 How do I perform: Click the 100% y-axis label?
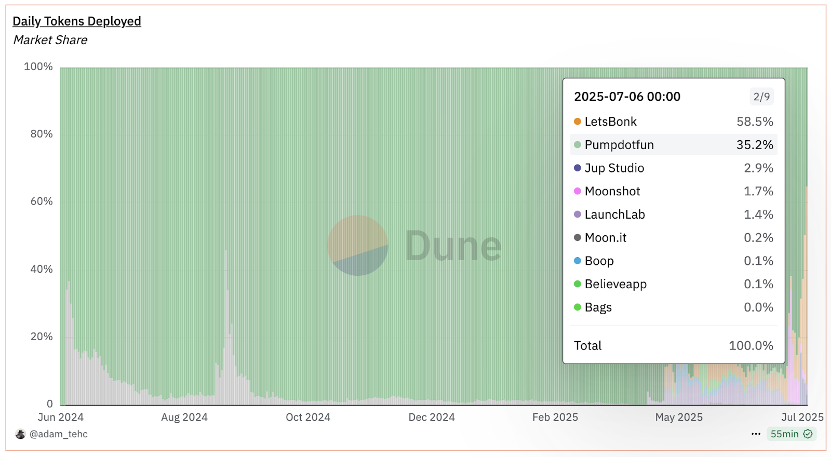[38, 66]
